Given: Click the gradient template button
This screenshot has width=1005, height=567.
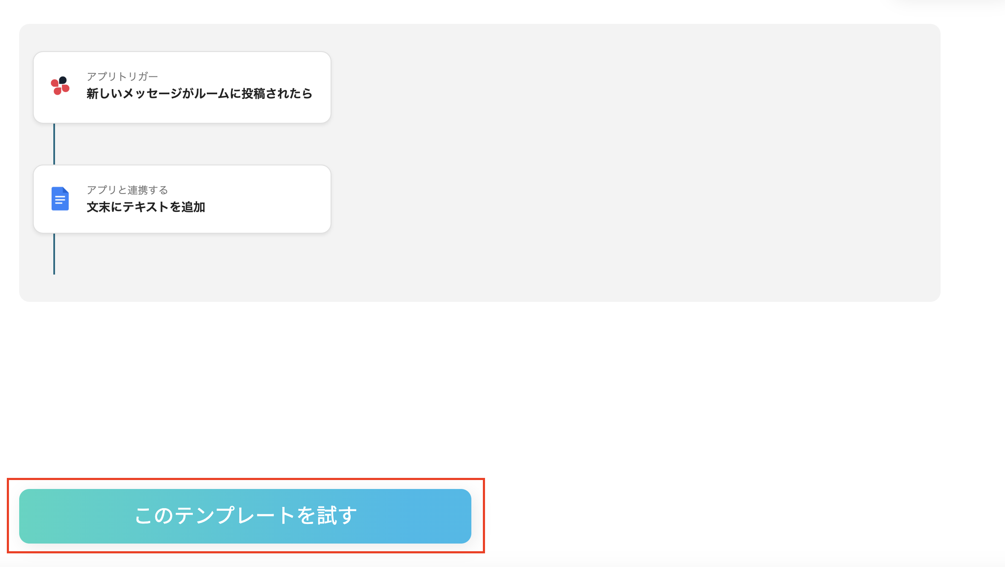Looking at the screenshot, I should (x=245, y=516).
